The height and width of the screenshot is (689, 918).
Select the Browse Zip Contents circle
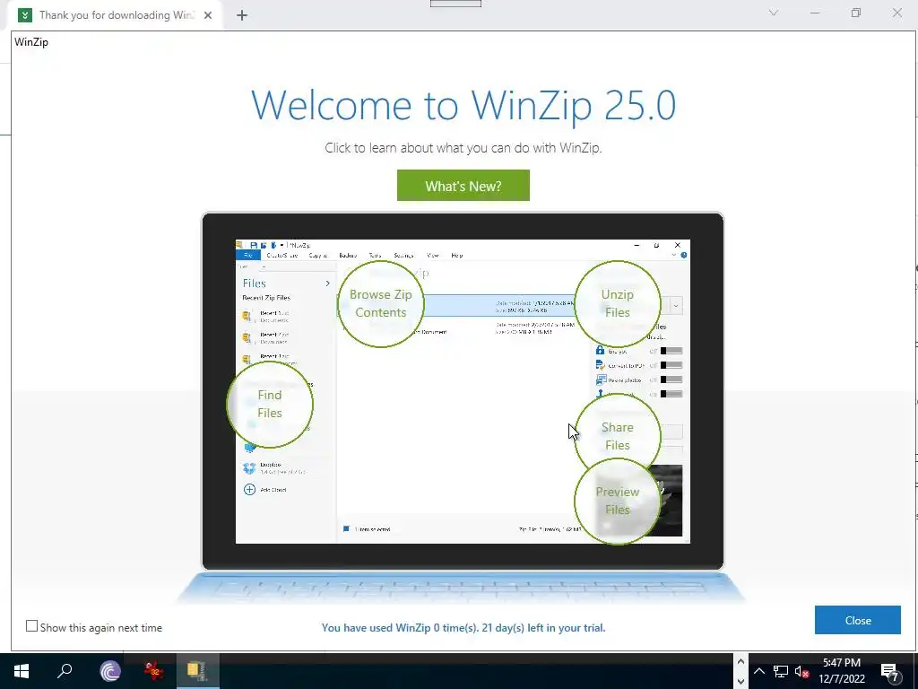[380, 303]
